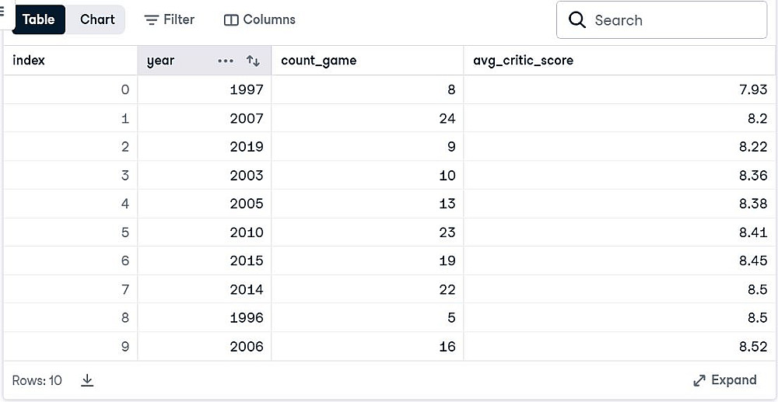Image resolution: width=778 pixels, height=402 pixels.
Task: Switch to the Chart view tab
Action: [x=97, y=19]
